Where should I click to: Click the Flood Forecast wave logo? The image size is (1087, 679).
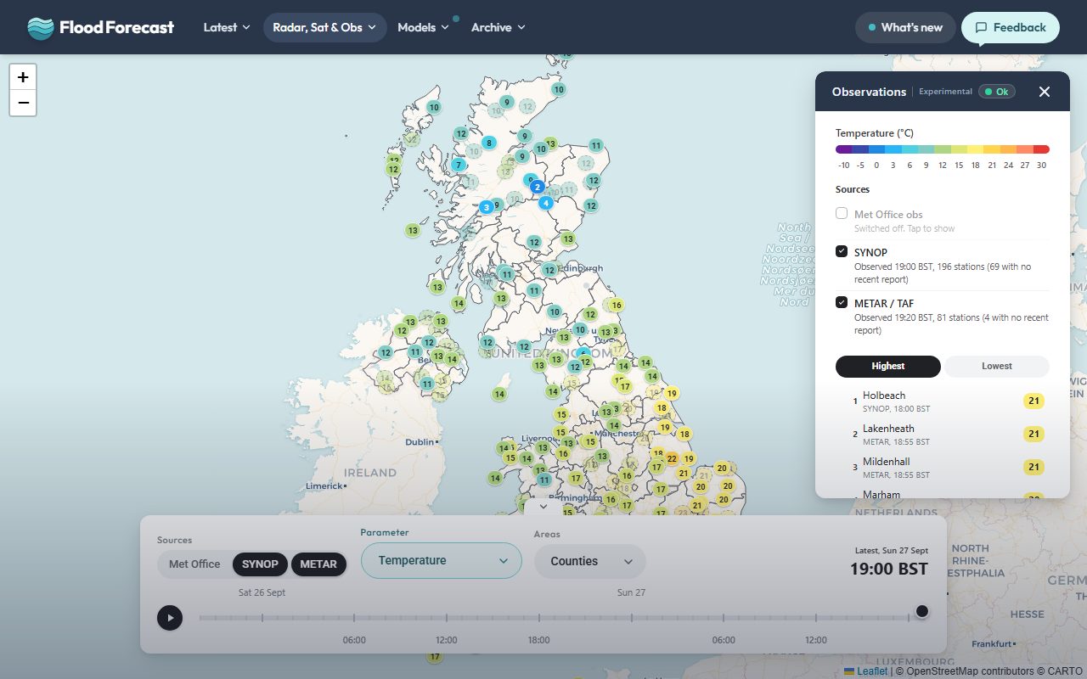40,28
